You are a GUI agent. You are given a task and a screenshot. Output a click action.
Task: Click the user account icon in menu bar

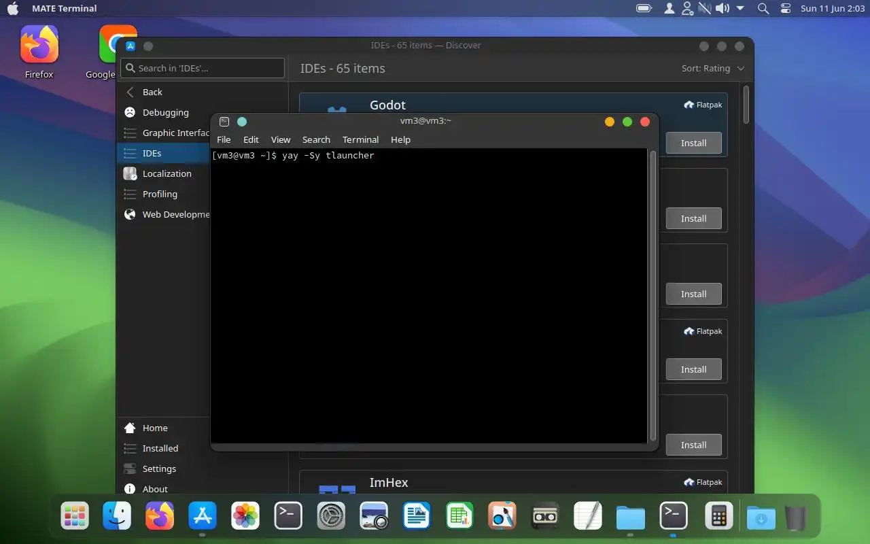(x=669, y=8)
